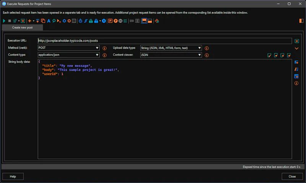
Task: Expand the arrow next to blue padlock
Action: 100,21
